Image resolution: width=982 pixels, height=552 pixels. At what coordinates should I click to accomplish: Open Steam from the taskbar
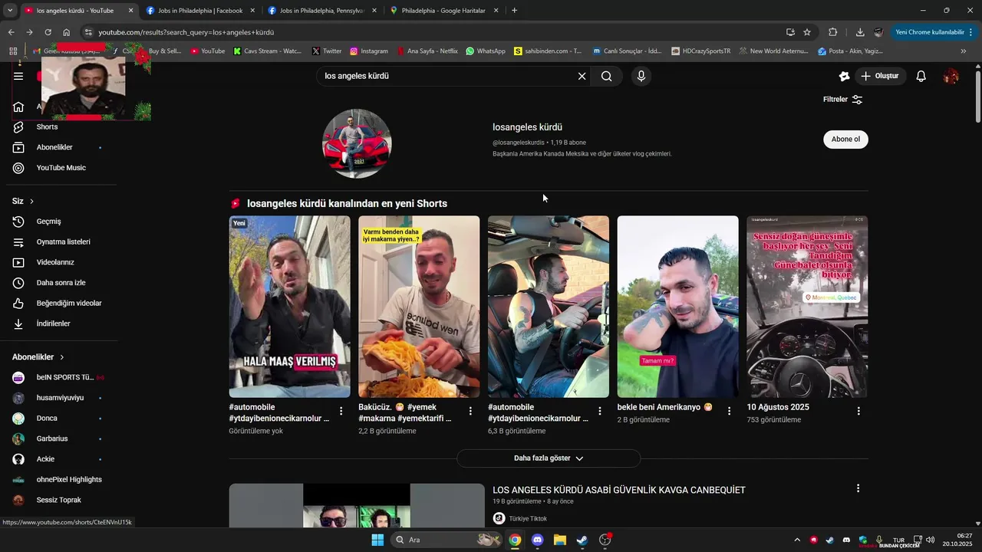click(582, 540)
